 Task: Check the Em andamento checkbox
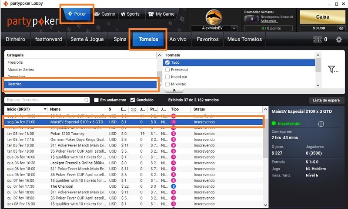click(x=96, y=100)
